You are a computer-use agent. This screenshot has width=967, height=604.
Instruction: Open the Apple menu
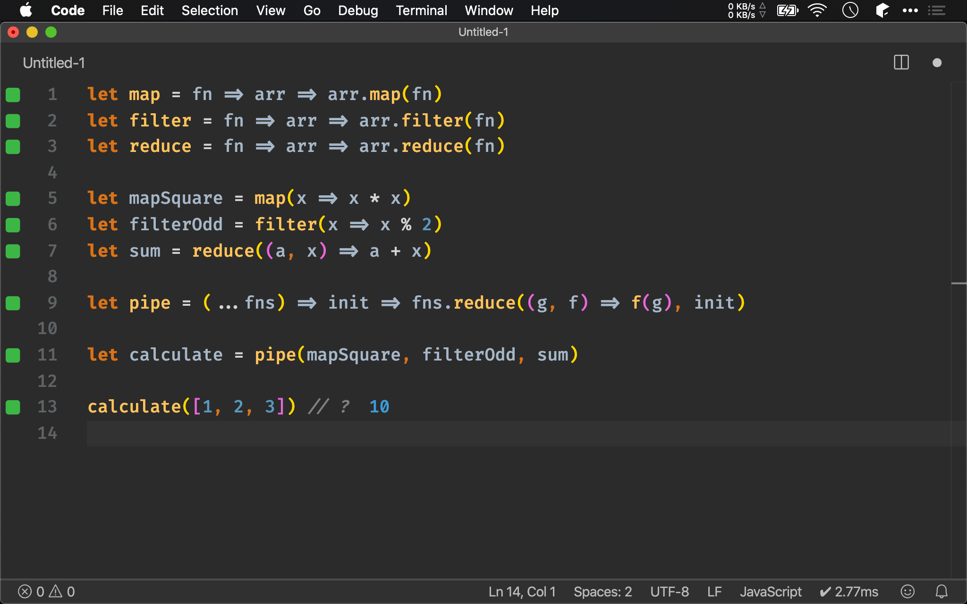pyautogui.click(x=26, y=10)
